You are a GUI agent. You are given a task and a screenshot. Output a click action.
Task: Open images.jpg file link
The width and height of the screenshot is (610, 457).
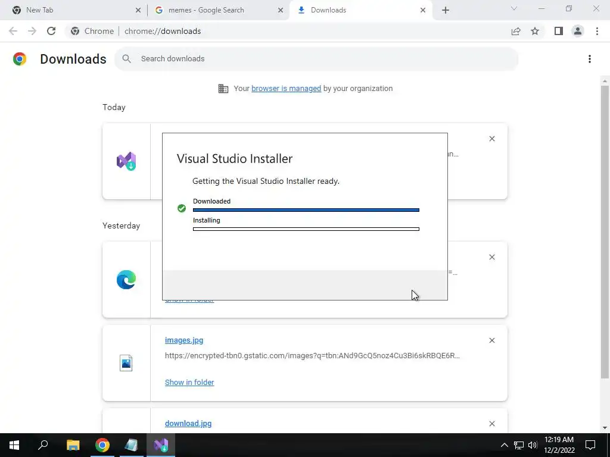click(184, 340)
